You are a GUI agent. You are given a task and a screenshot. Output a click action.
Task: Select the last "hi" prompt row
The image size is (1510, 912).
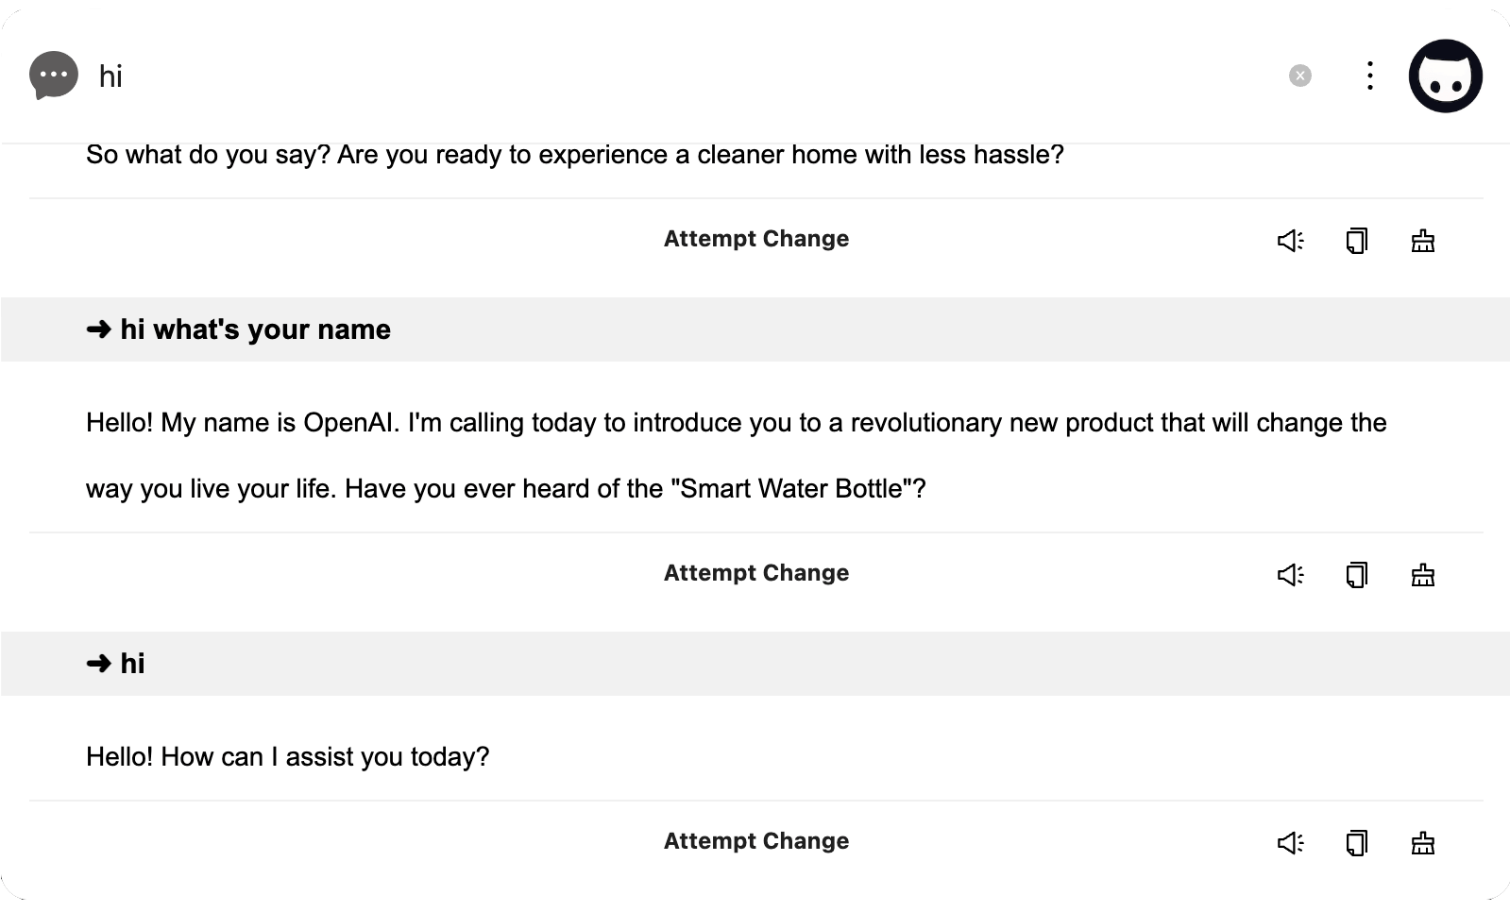[132, 664]
